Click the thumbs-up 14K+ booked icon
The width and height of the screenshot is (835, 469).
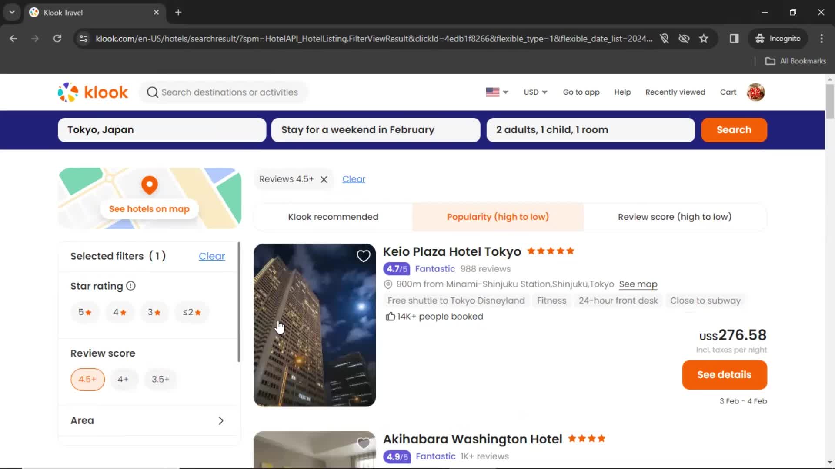[390, 317]
